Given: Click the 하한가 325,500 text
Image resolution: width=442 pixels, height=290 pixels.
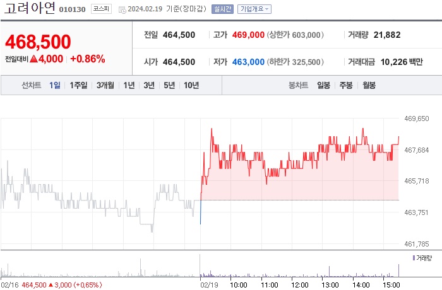Looking at the screenshot, I should 295,62.
